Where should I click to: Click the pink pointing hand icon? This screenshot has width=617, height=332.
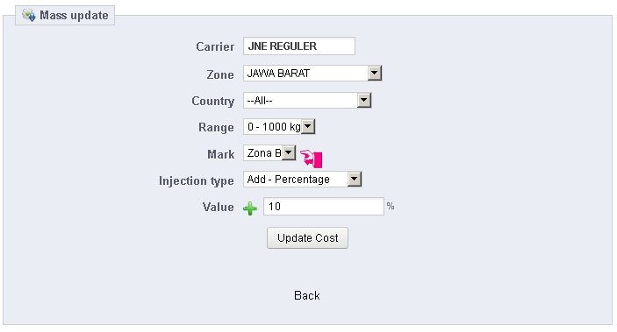coord(312,159)
